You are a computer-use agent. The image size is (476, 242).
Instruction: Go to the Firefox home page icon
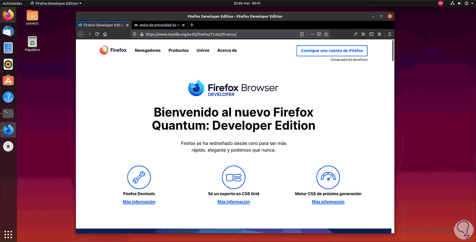point(105,34)
